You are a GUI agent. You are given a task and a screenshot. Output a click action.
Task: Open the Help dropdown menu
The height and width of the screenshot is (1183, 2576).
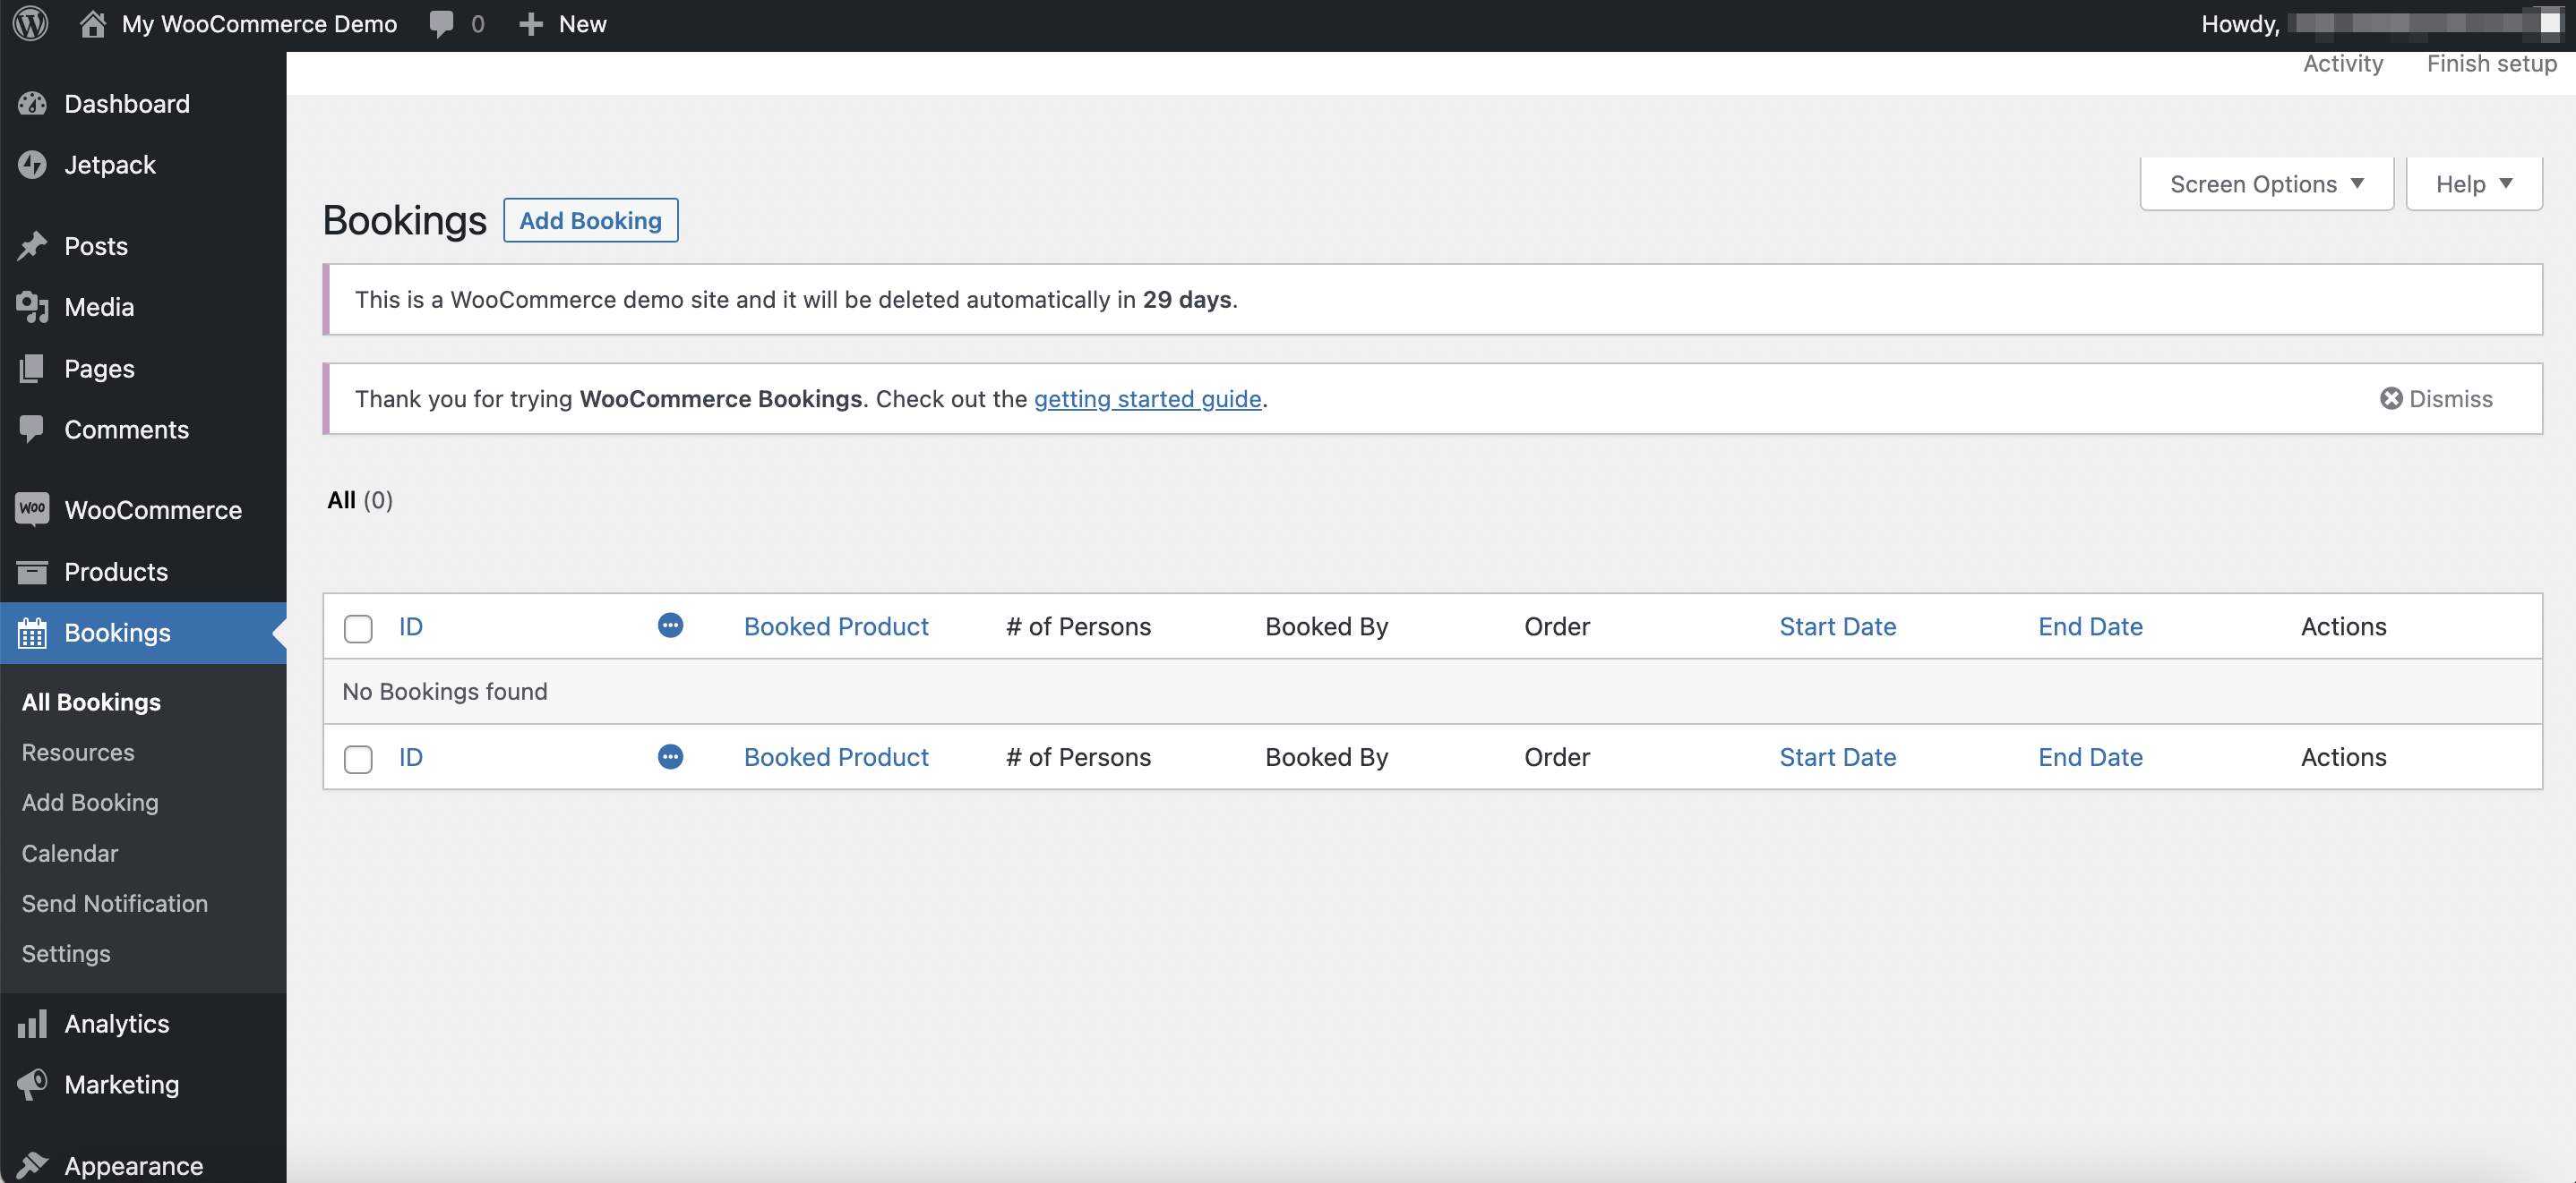point(2469,183)
